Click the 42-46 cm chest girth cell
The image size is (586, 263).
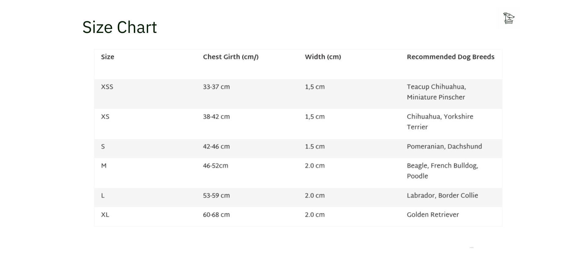point(216,147)
